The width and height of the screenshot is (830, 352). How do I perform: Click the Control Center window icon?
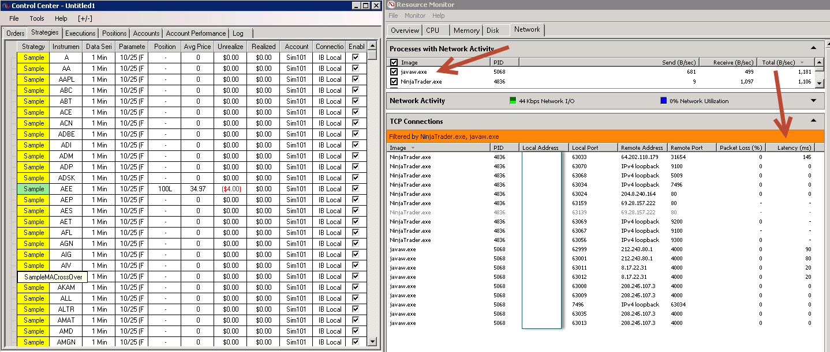point(6,5)
